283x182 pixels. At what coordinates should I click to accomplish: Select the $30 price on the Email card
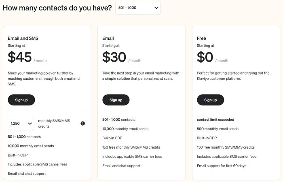114,58
